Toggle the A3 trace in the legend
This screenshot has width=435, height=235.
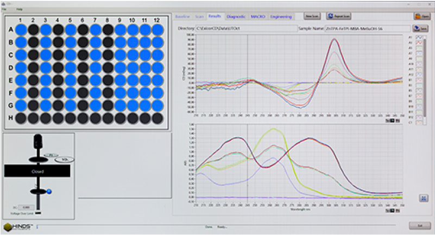tap(419, 48)
